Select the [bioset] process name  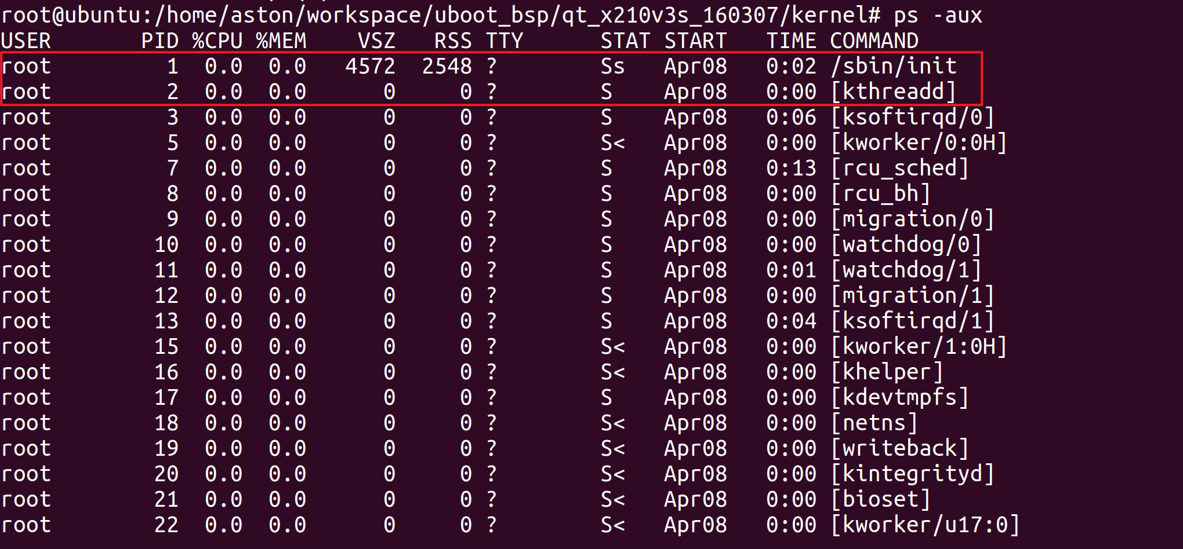881,499
